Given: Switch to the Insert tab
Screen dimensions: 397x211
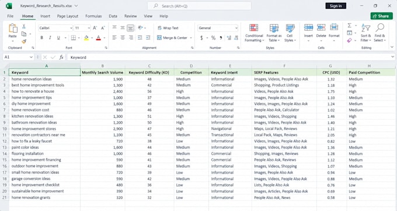Looking at the screenshot, I should click(46, 16).
